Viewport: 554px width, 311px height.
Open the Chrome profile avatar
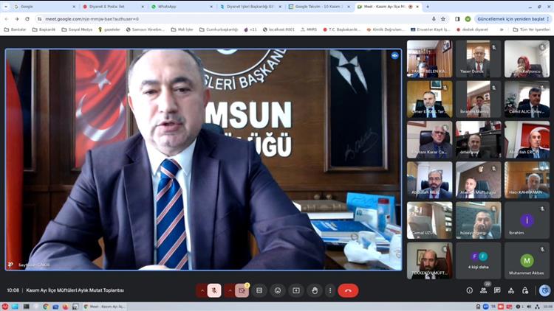[x=468, y=18]
